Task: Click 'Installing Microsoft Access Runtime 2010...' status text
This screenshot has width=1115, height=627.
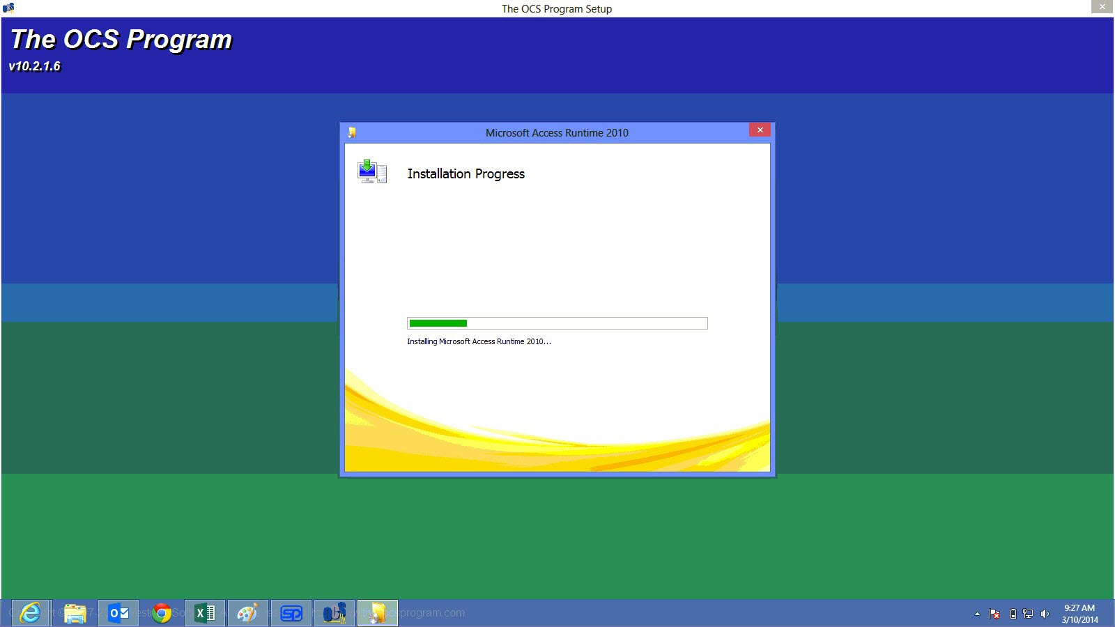Action: 479,341
